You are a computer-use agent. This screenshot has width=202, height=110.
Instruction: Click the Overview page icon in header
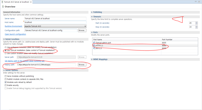3,7
